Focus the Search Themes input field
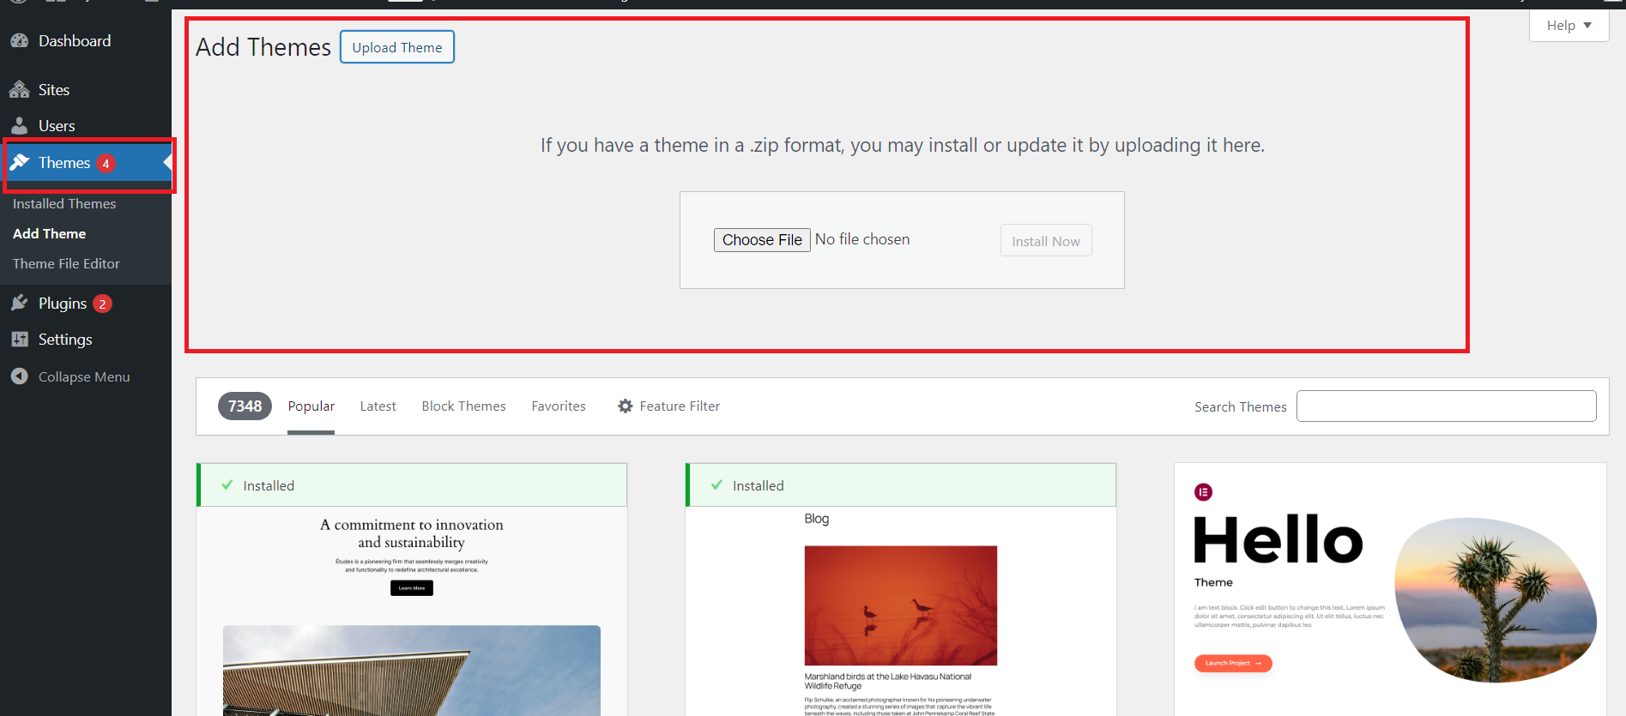This screenshot has height=716, width=1626. 1446,406
